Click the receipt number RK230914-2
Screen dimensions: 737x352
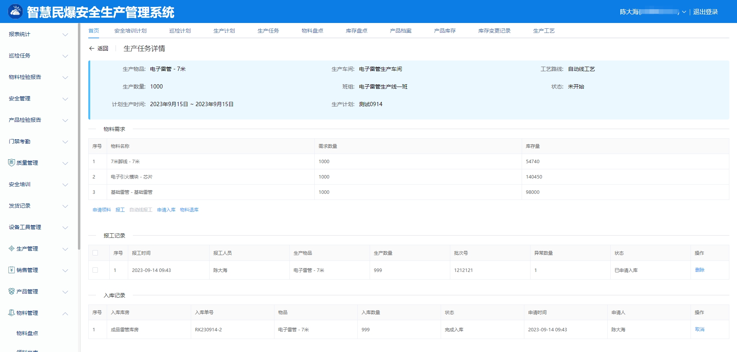[x=208, y=329]
